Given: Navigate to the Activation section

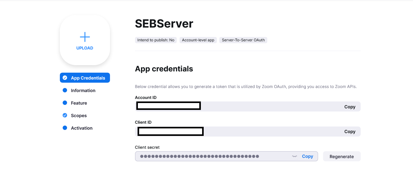Looking at the screenshot, I should [81, 128].
